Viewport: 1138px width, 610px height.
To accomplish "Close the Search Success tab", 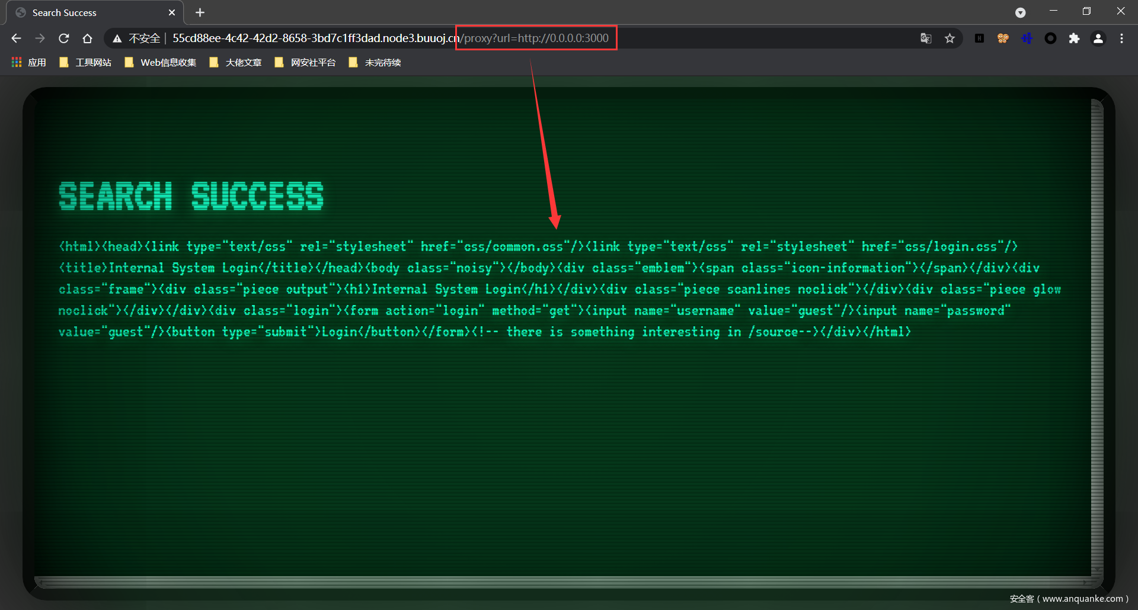I will pyautogui.click(x=172, y=12).
